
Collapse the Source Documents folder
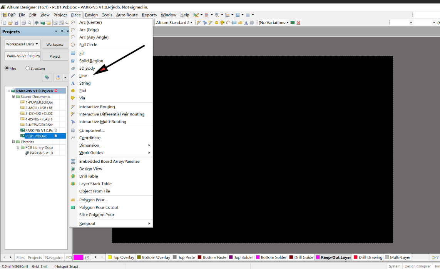click(13, 97)
